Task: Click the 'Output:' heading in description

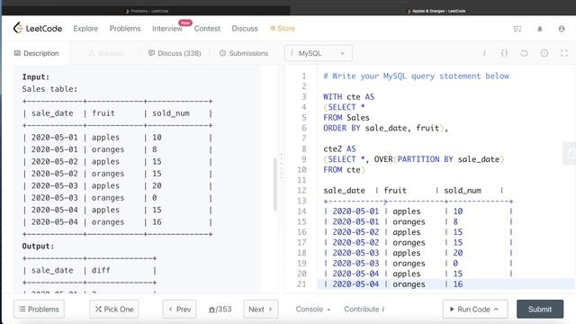Action: (38, 246)
